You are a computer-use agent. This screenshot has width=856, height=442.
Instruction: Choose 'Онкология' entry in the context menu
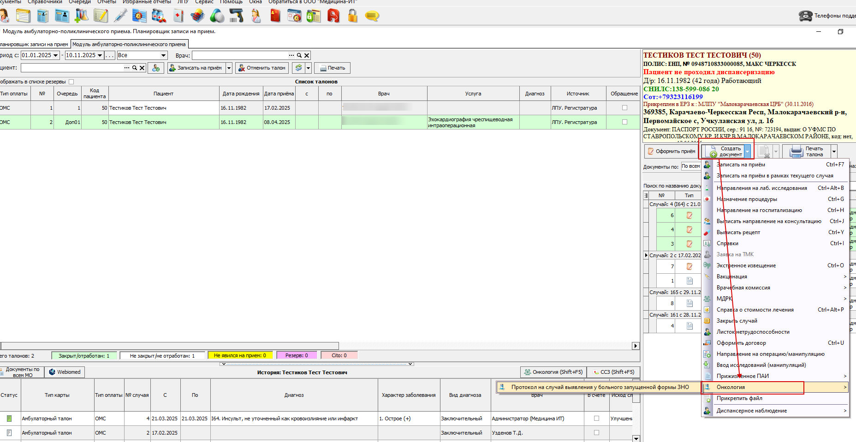[731, 387]
